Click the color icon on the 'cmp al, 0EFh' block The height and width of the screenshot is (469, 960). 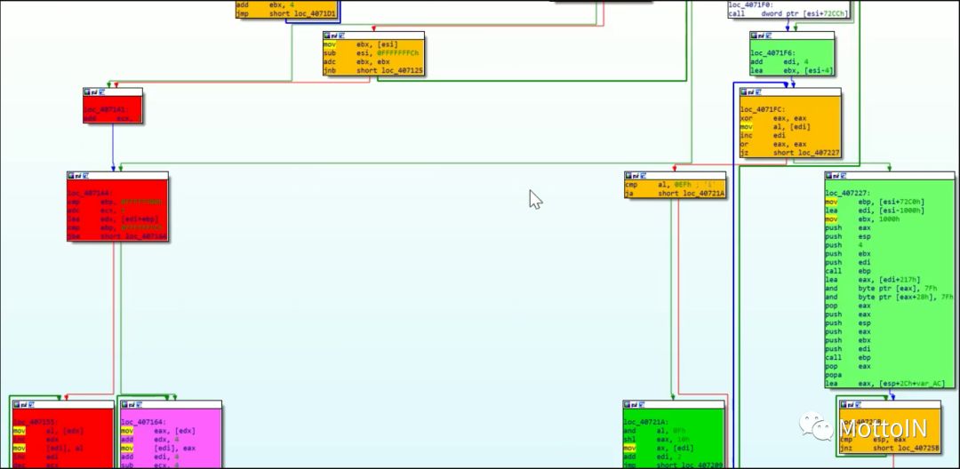coord(629,176)
